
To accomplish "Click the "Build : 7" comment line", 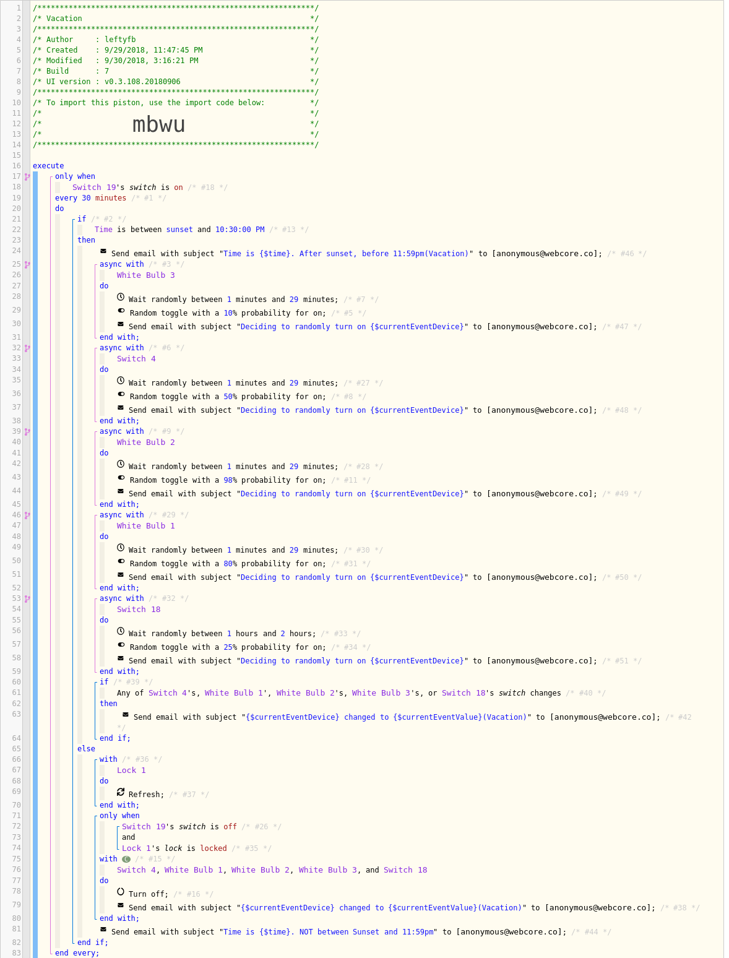I will pyautogui.click(x=176, y=71).
